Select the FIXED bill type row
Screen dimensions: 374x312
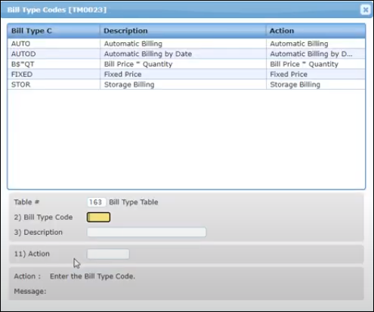coord(187,74)
